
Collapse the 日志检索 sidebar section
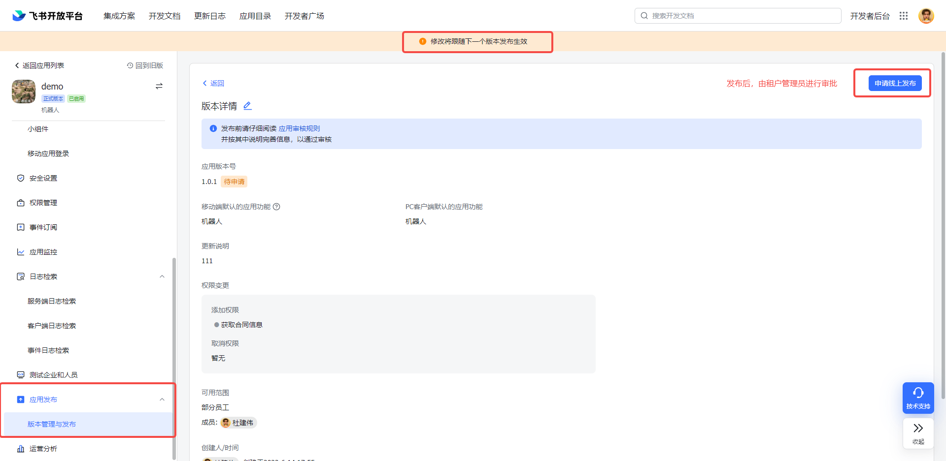(162, 277)
